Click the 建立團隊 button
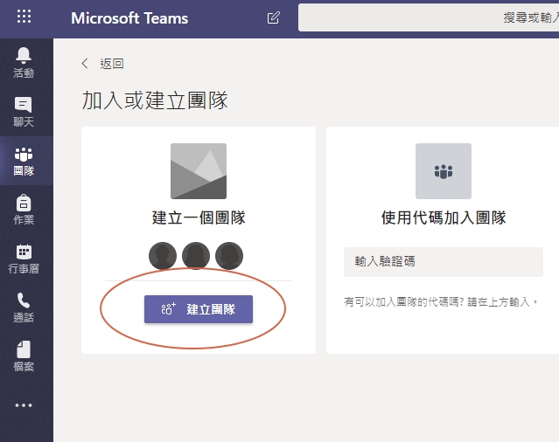 199,309
